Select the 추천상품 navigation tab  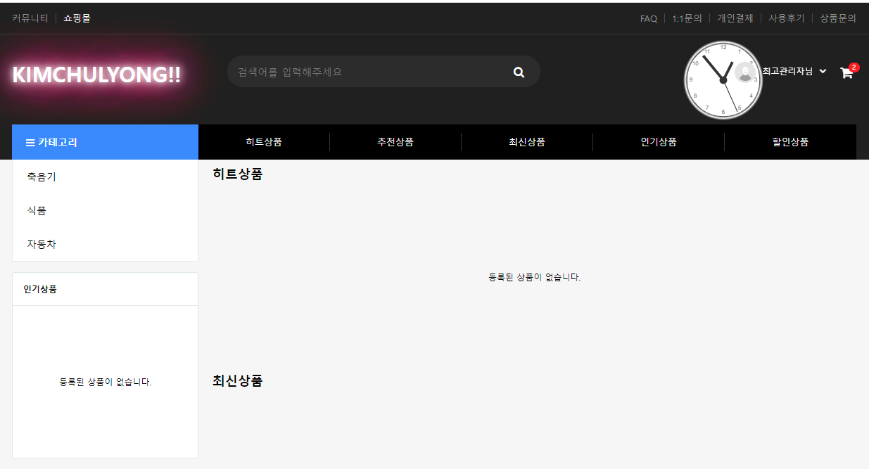click(395, 142)
